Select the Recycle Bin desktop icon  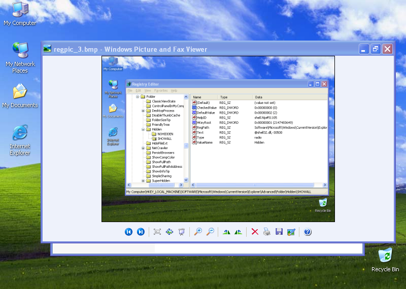tap(385, 260)
